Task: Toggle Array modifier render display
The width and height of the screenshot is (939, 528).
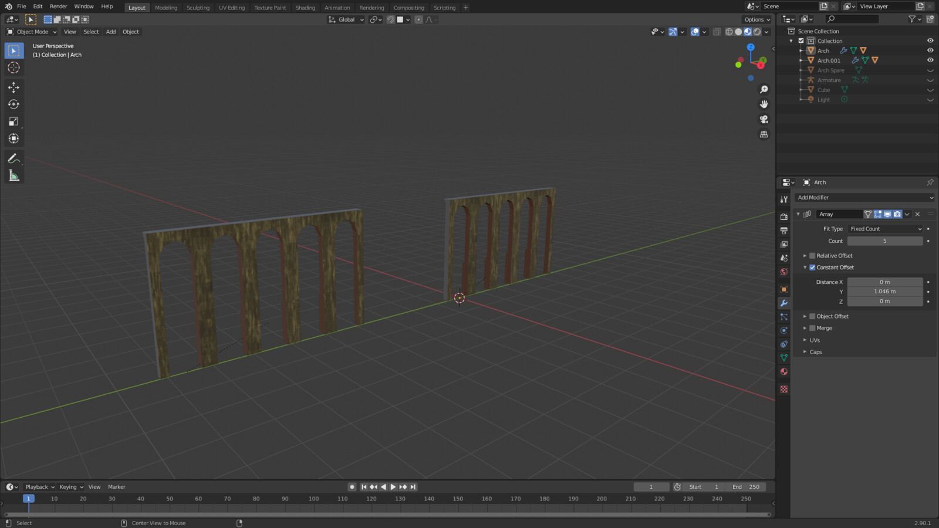Action: point(897,214)
